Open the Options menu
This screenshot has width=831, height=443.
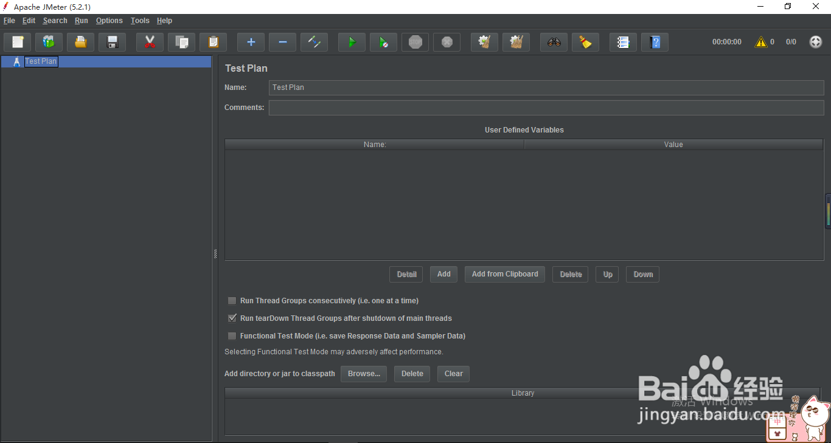coord(110,21)
